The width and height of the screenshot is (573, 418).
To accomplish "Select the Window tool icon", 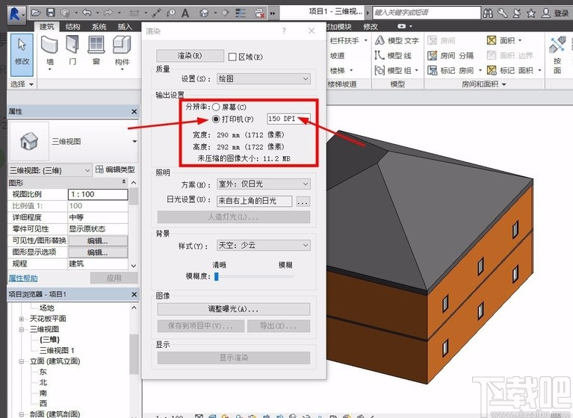I will [96, 46].
